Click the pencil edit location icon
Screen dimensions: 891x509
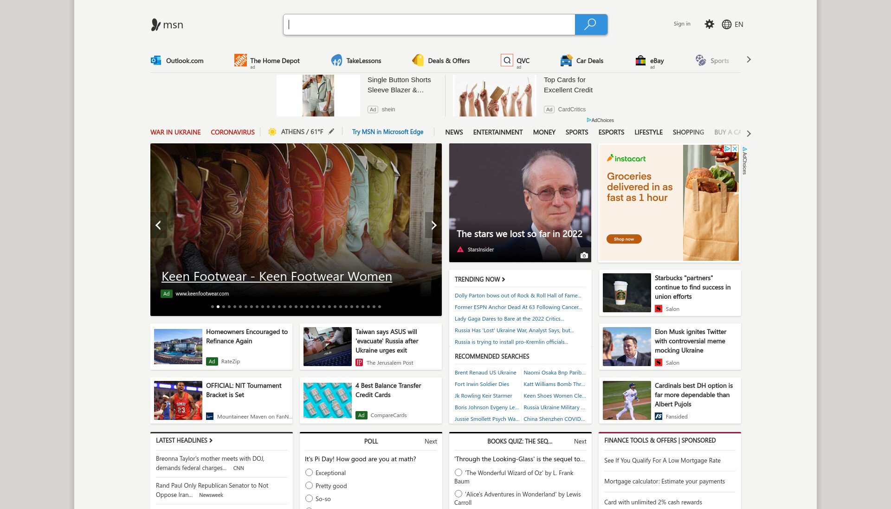pyautogui.click(x=331, y=131)
